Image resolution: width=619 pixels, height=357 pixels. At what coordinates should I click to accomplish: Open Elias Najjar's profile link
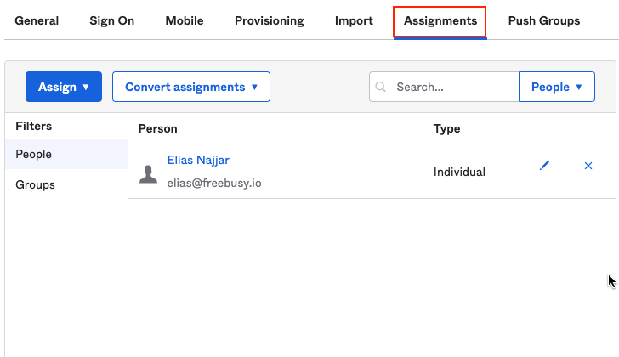[198, 160]
